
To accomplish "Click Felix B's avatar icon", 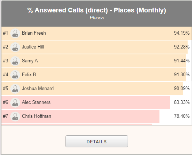I will pos(15,75).
